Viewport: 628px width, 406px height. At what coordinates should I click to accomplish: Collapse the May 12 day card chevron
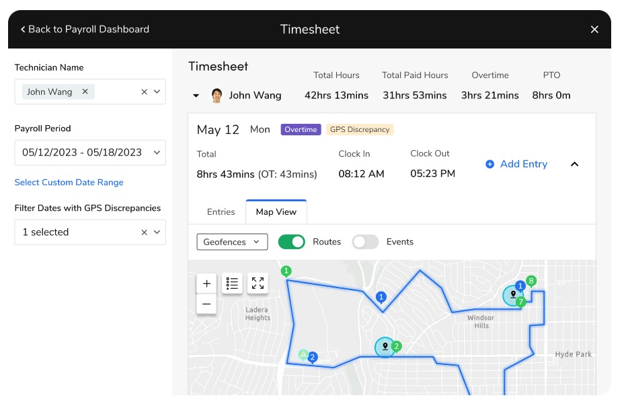574,164
